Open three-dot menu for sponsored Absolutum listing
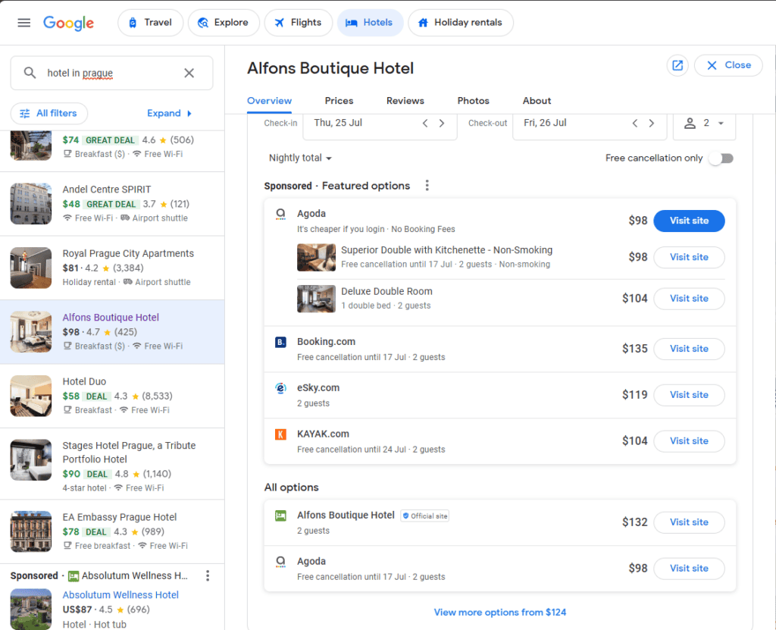The image size is (776, 630). pos(208,576)
